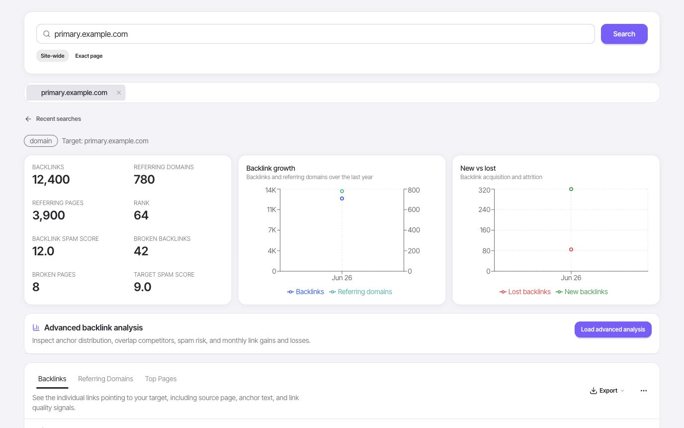Click the back arrow beside Recent searches

(28, 119)
